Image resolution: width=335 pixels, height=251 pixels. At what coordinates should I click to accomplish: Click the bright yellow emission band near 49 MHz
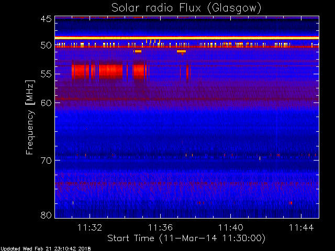(187, 38)
